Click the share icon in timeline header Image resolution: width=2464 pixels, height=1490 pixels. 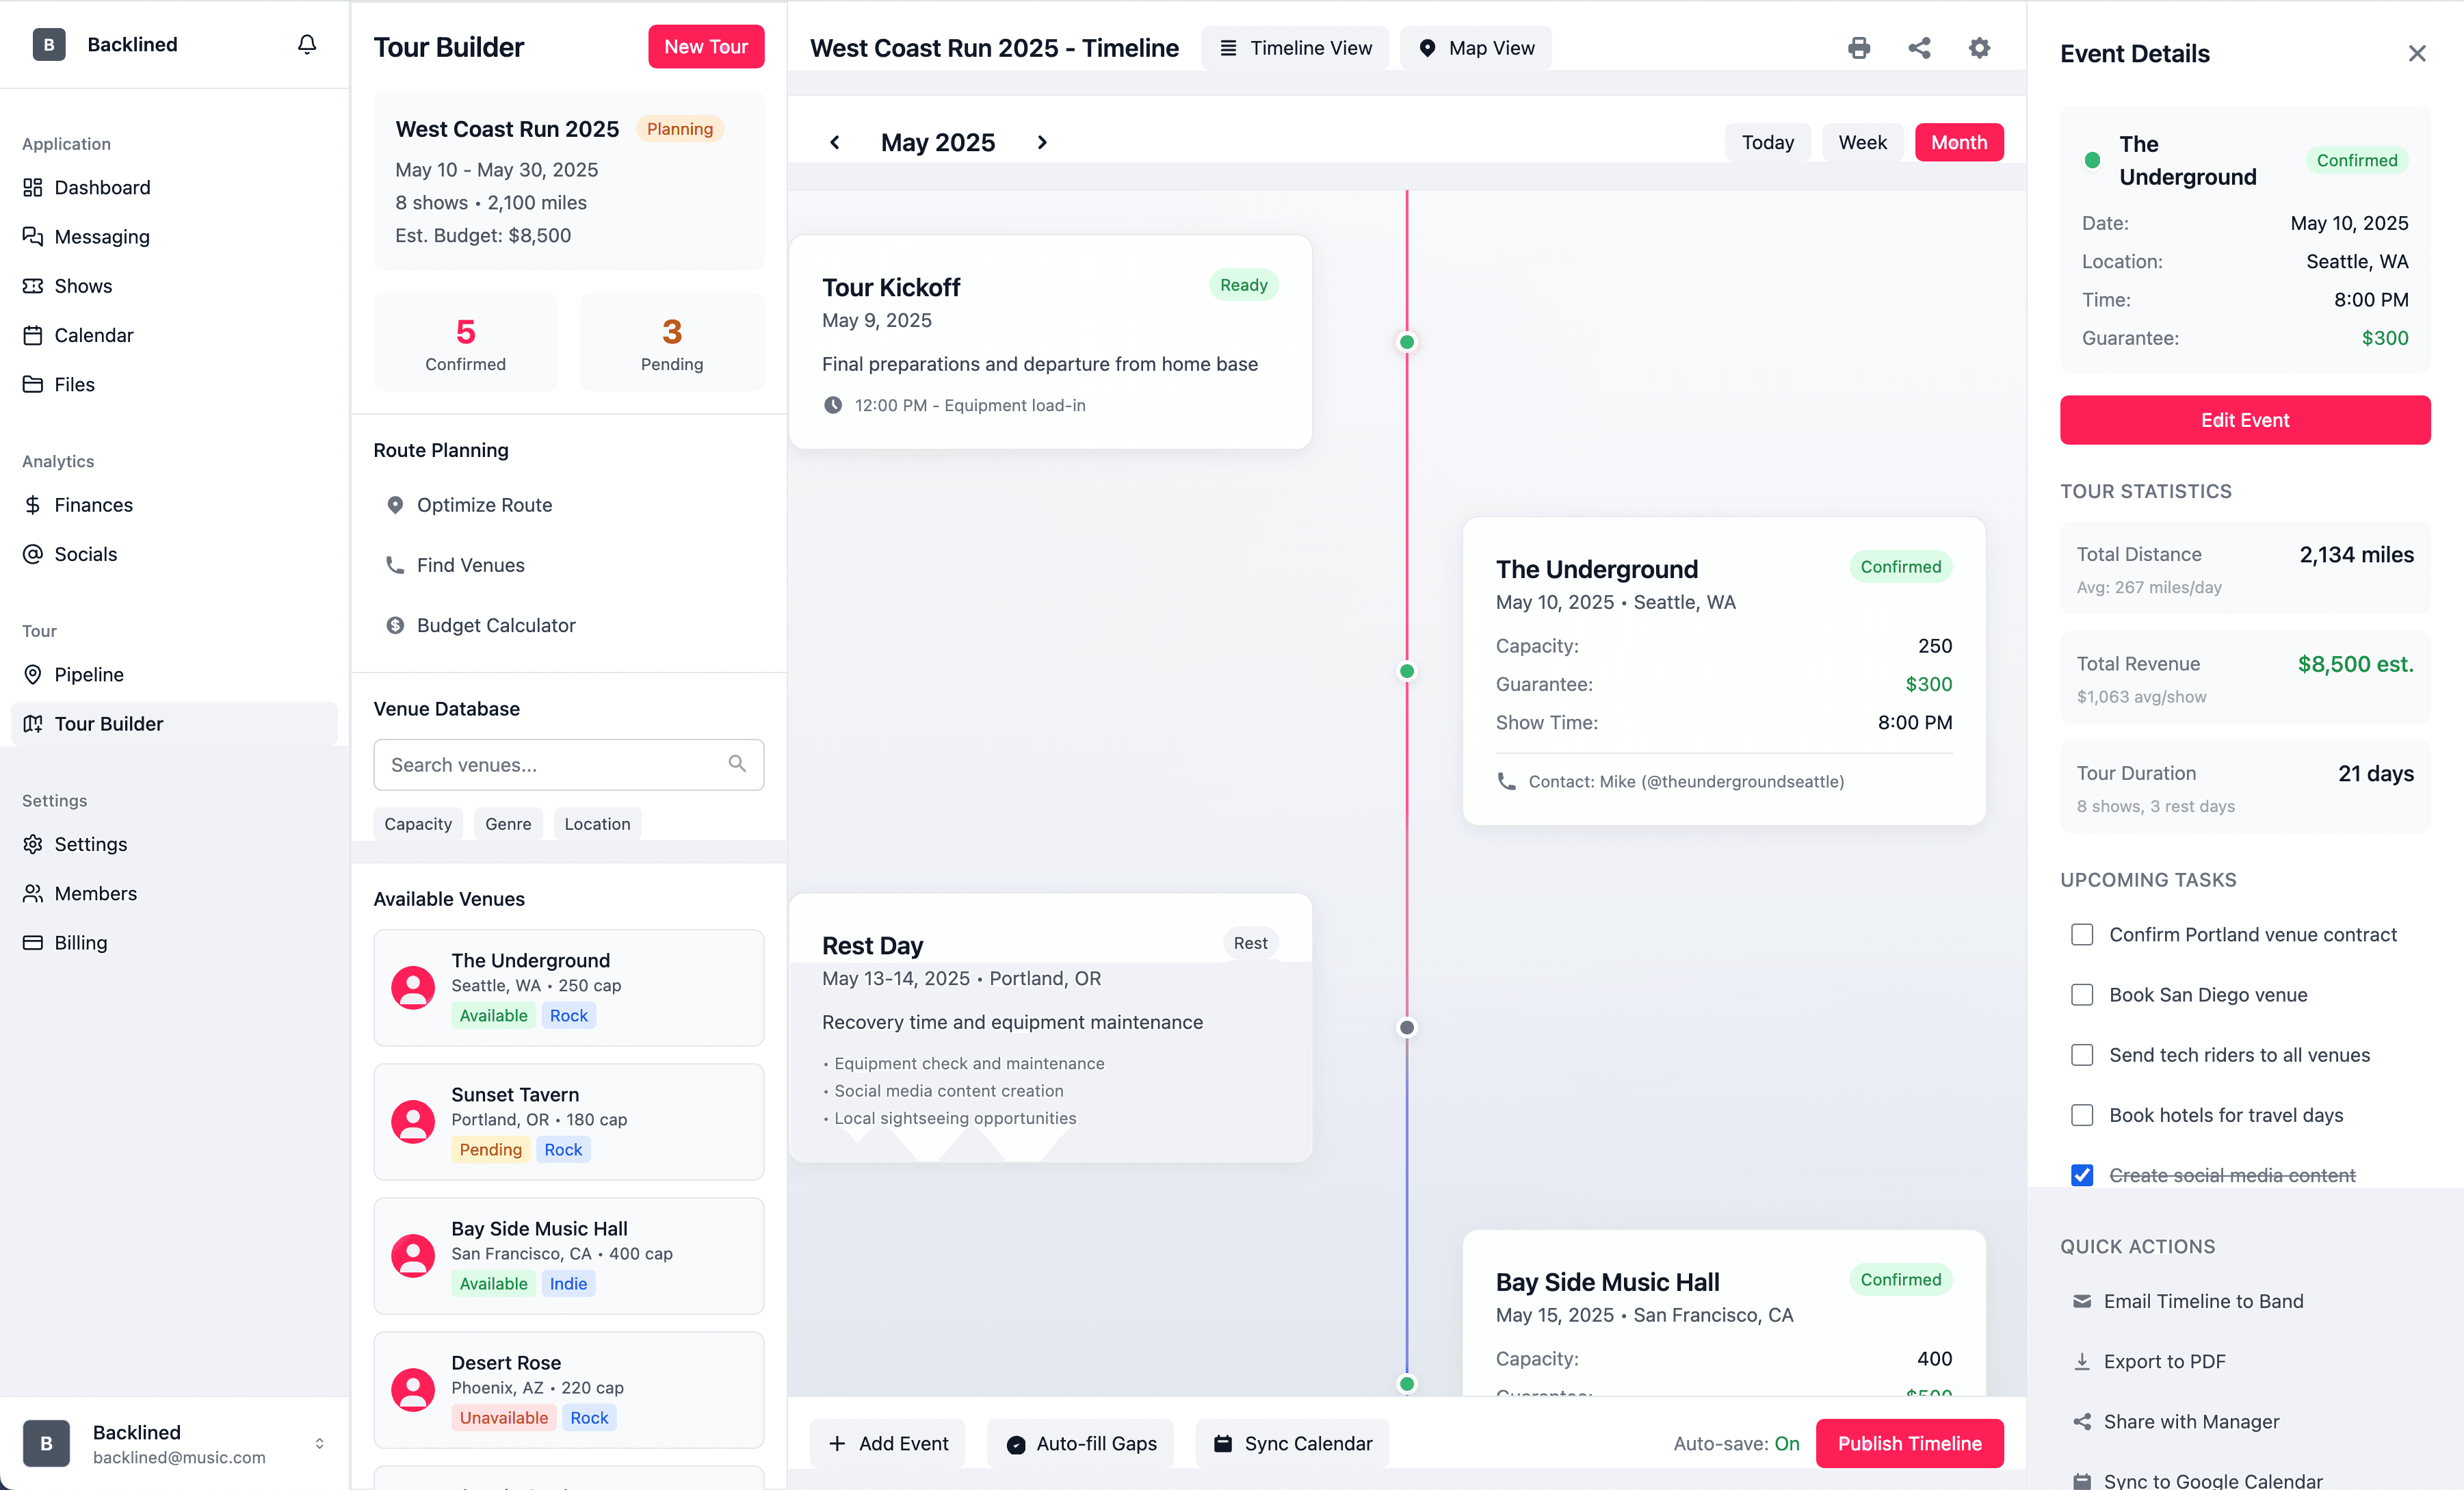click(1918, 48)
